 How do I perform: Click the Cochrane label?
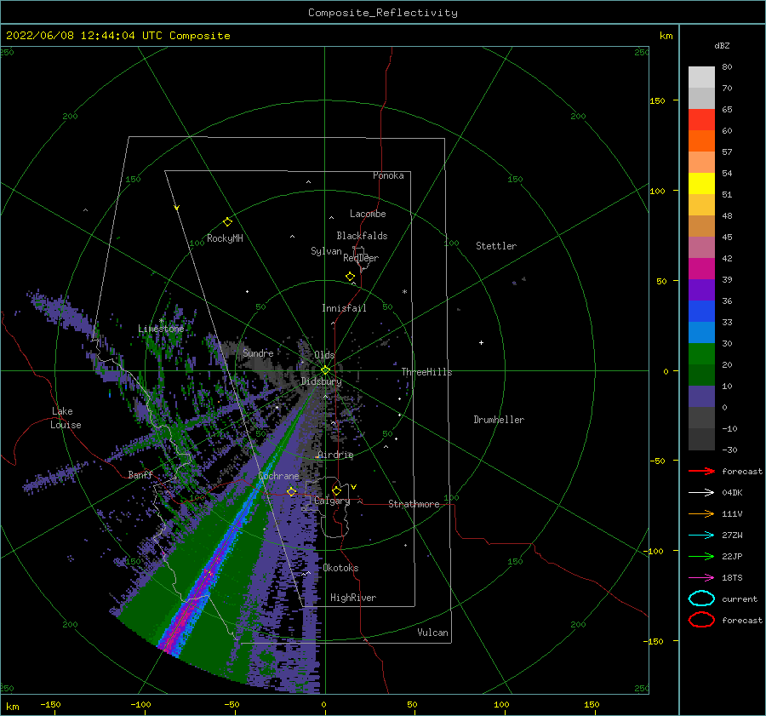point(278,476)
